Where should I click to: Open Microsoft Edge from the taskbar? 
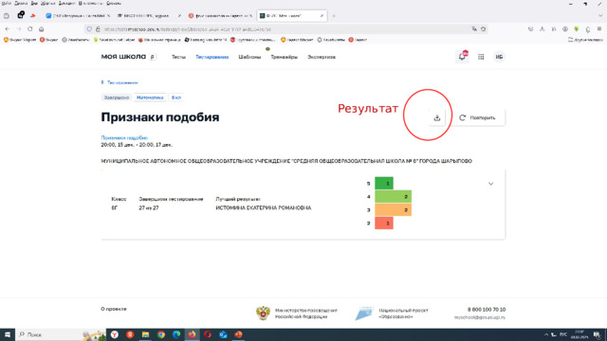pos(176,334)
